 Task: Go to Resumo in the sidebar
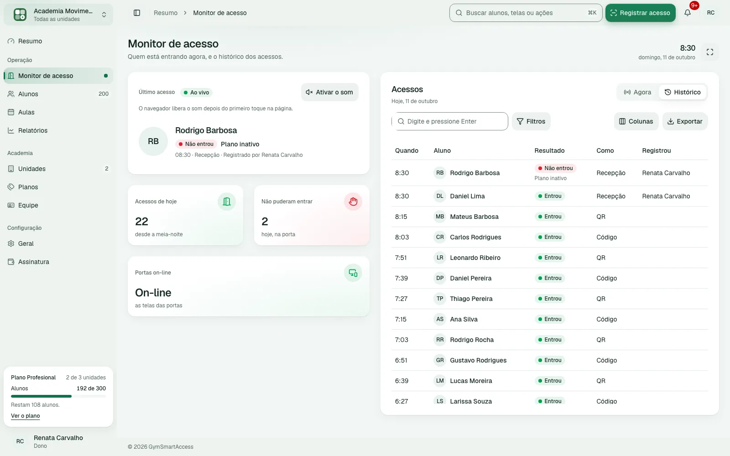point(58,41)
